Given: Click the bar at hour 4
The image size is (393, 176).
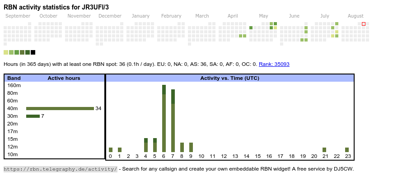Looking at the screenshot, I should click(146, 145).
